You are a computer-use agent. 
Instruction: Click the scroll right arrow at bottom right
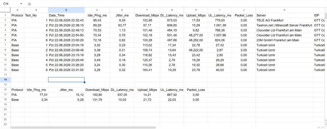[323, 127]
